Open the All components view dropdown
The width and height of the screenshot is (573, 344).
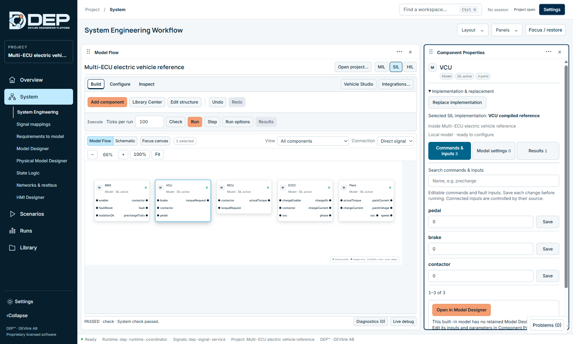pos(313,141)
